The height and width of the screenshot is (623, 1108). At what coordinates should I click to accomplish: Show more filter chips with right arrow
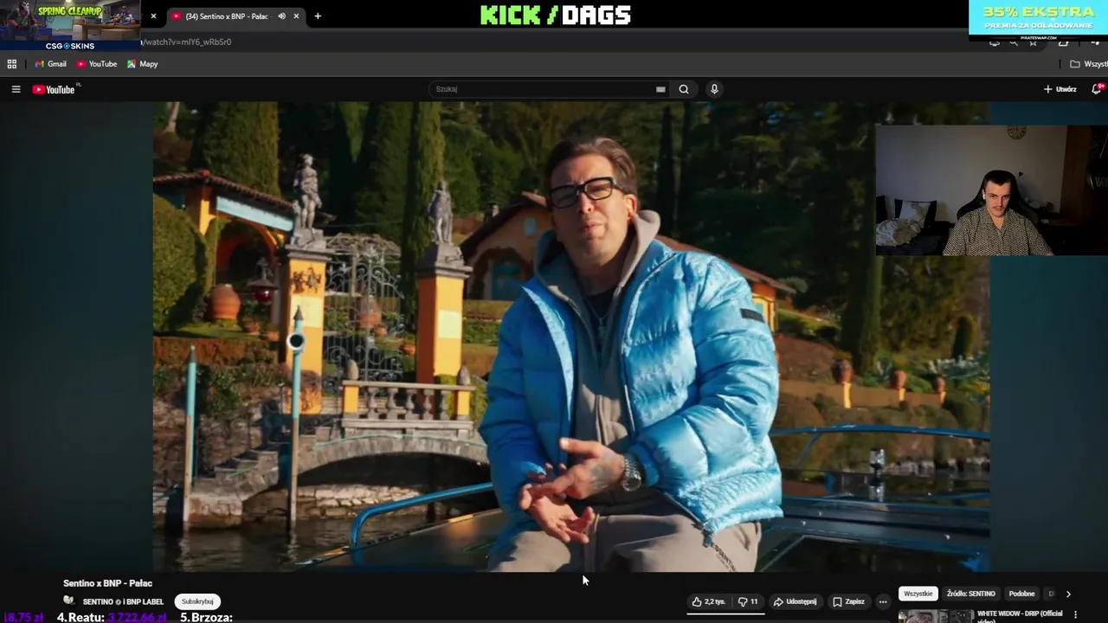point(1068,594)
